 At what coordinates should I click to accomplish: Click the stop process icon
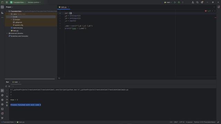(9, 86)
